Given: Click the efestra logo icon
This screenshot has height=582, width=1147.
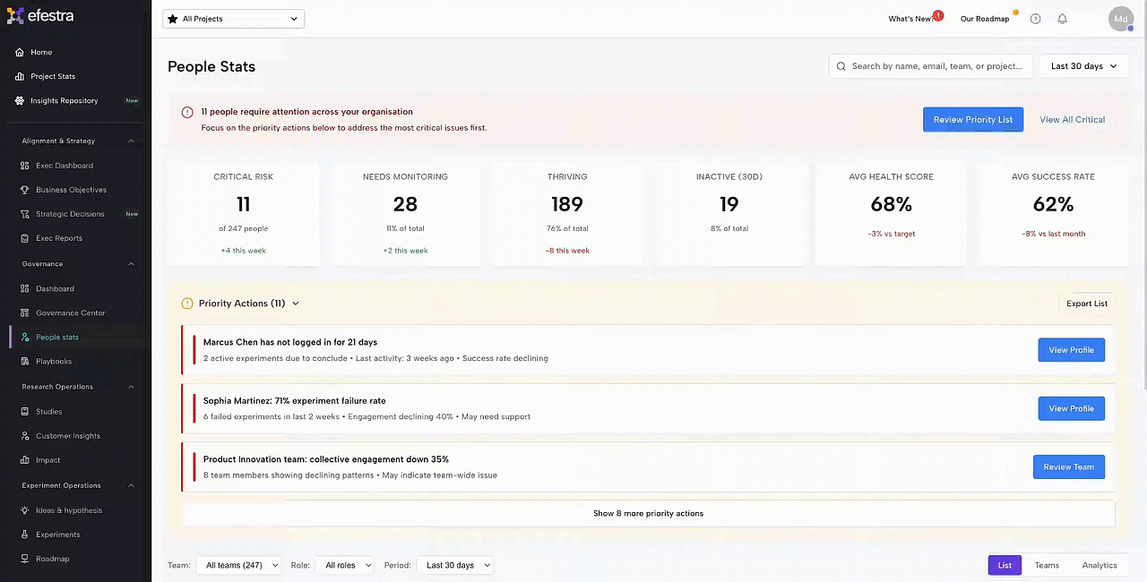Looking at the screenshot, I should pyautogui.click(x=15, y=16).
